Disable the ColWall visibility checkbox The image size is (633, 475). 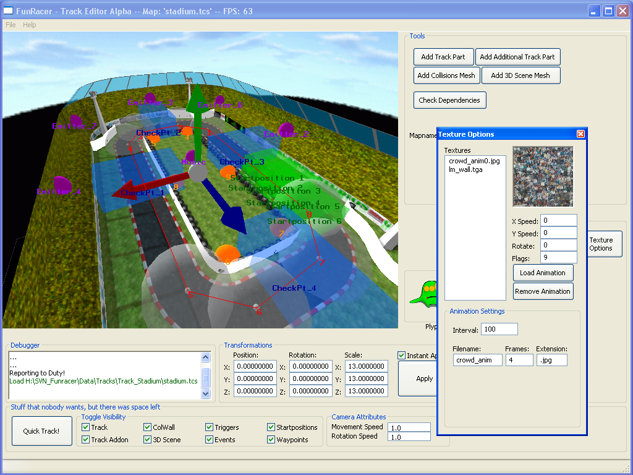click(x=148, y=427)
